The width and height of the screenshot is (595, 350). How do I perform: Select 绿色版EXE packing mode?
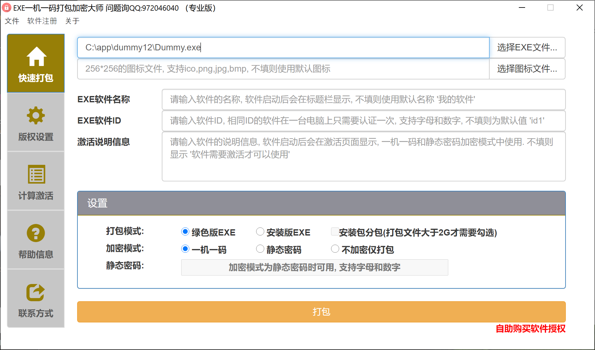pyautogui.click(x=185, y=232)
